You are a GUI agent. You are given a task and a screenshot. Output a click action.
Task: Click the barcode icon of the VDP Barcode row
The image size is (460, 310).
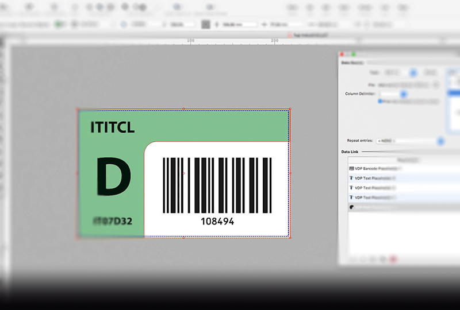351,168
